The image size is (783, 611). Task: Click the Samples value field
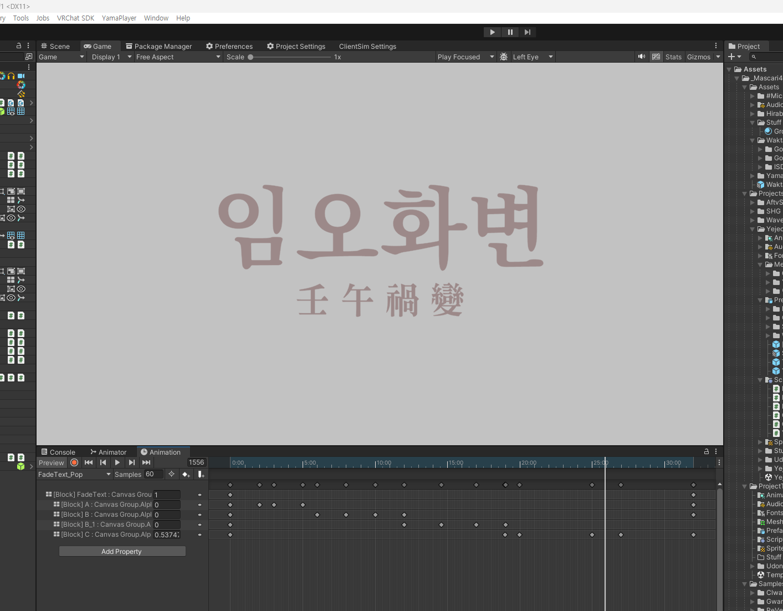(153, 474)
